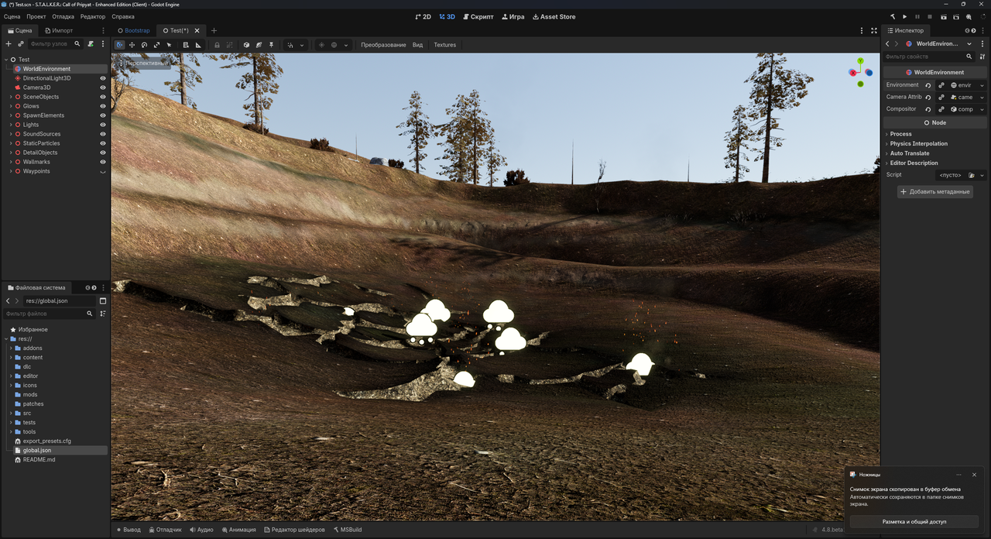Click the lock selected node padlock icon
The width and height of the screenshot is (991, 539).
coord(217,45)
